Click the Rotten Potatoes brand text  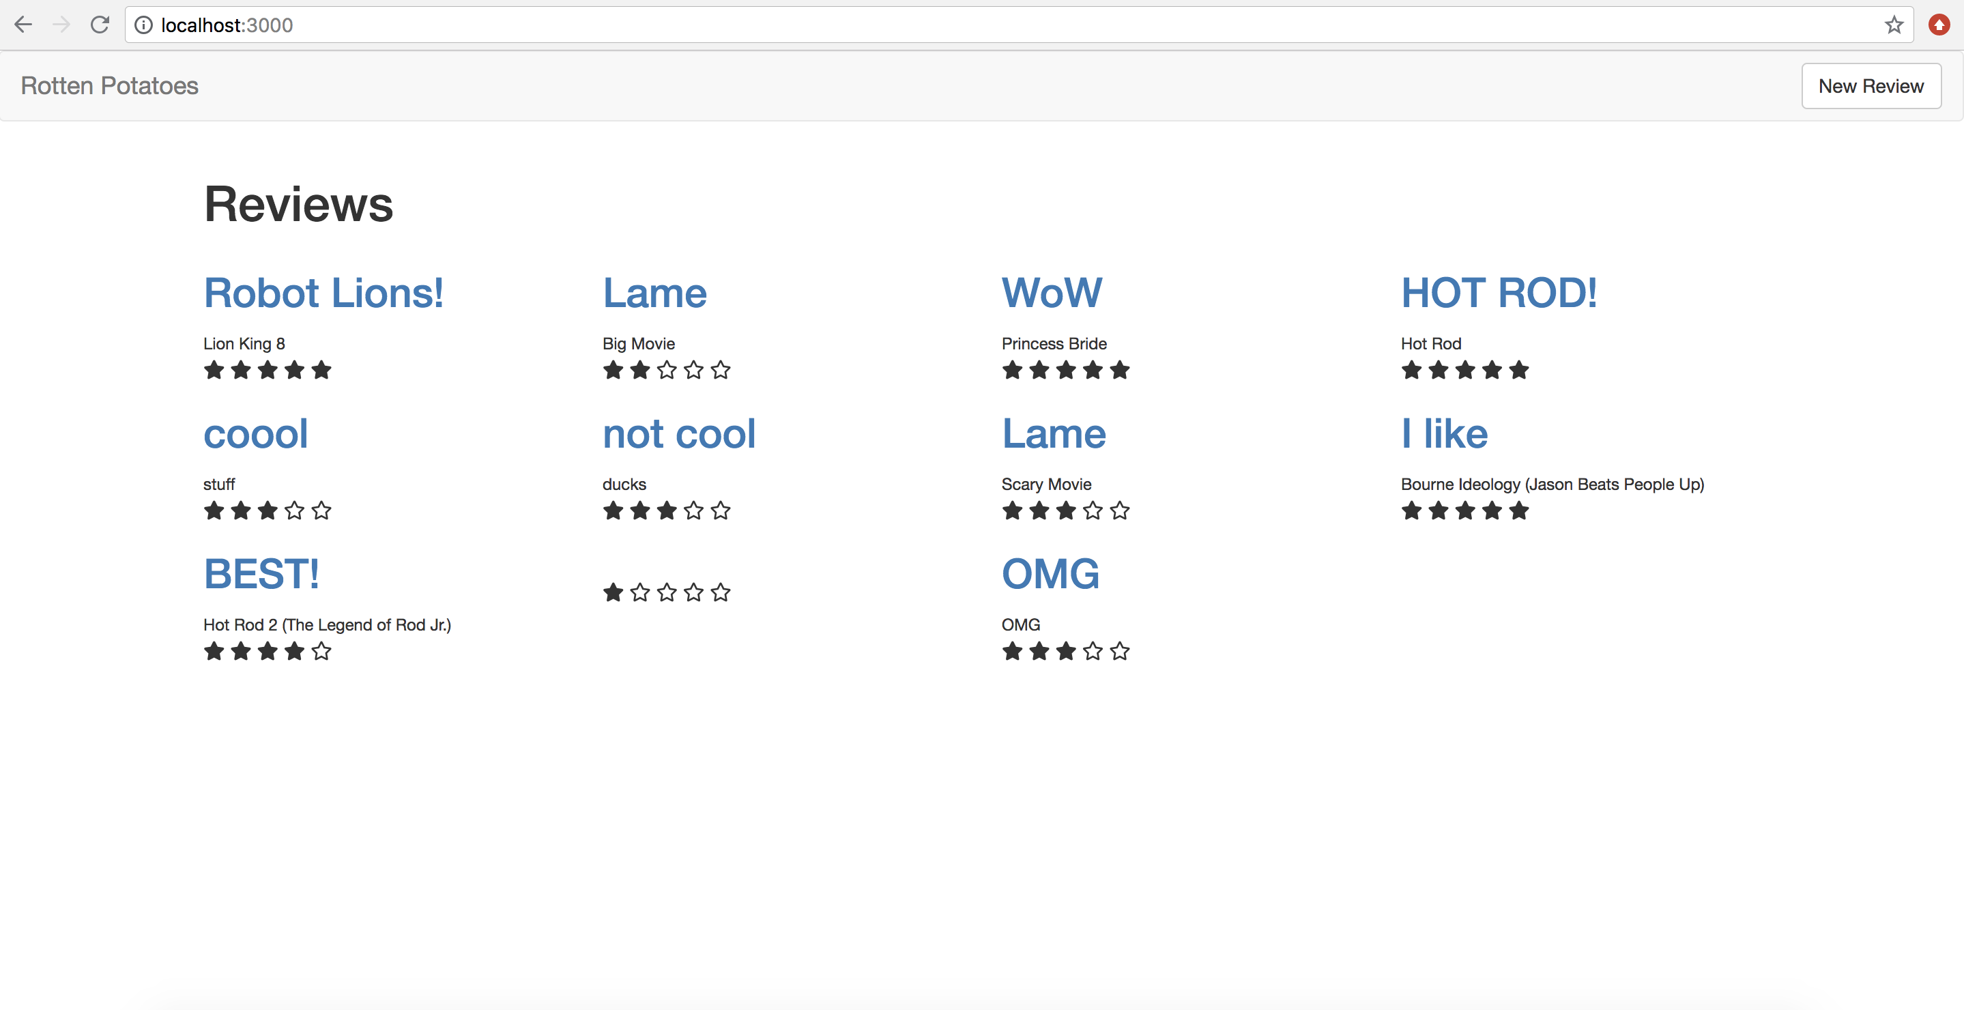(x=109, y=85)
